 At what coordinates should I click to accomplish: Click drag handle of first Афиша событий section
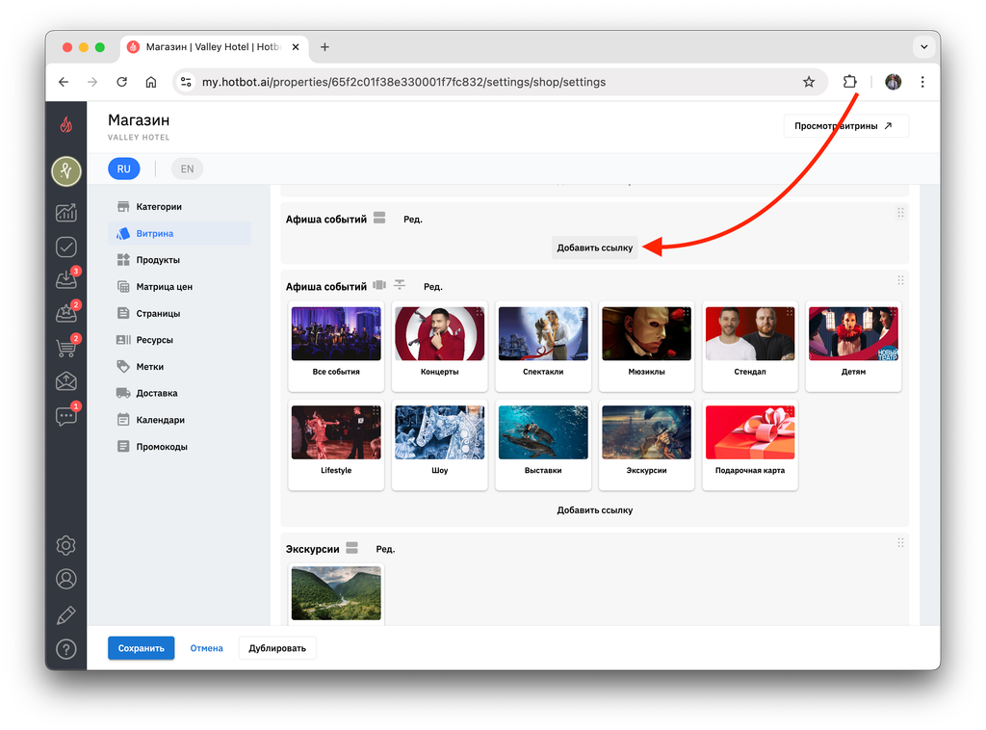(900, 213)
